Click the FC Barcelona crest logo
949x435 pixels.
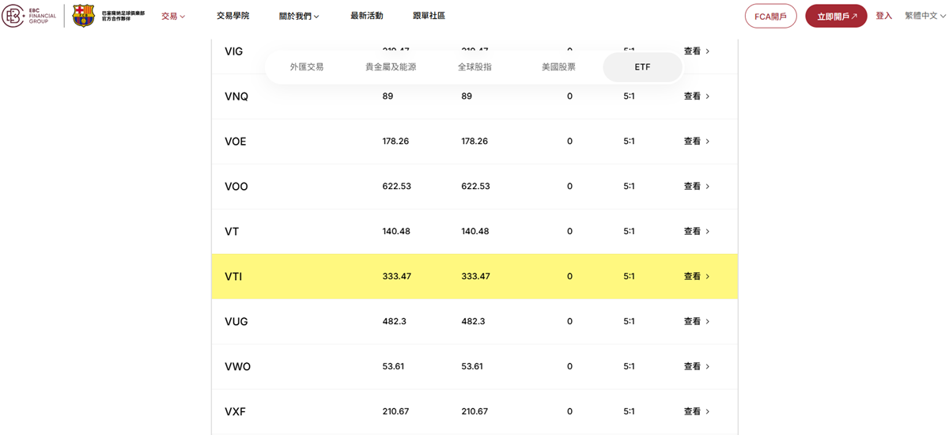(83, 16)
